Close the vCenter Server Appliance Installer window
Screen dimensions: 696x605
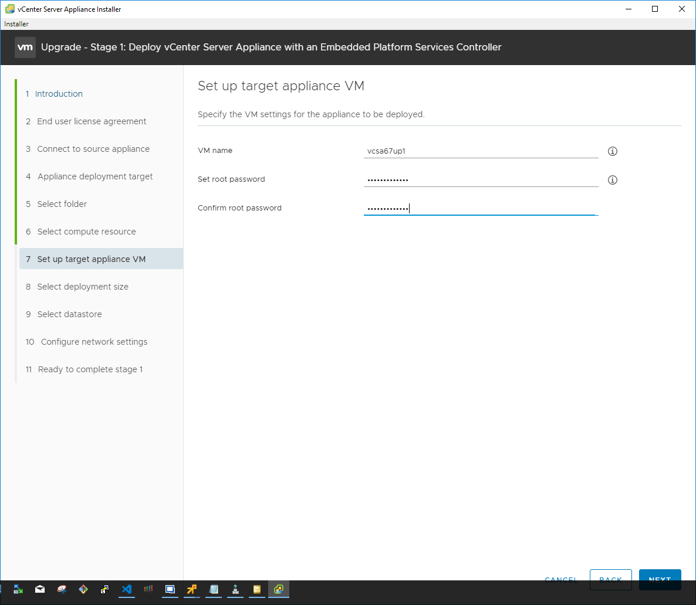click(x=682, y=9)
